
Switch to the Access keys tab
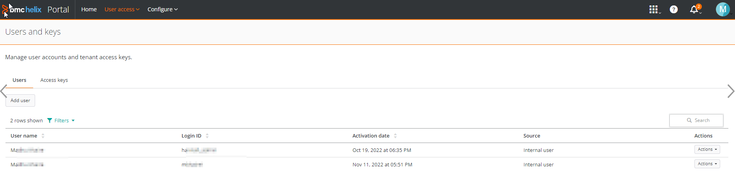click(x=54, y=80)
